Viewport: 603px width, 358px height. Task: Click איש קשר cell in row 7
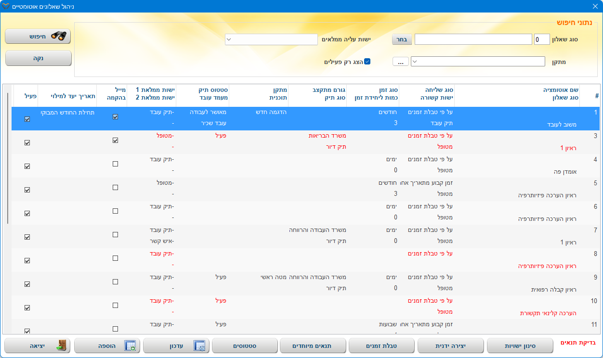(x=162, y=241)
